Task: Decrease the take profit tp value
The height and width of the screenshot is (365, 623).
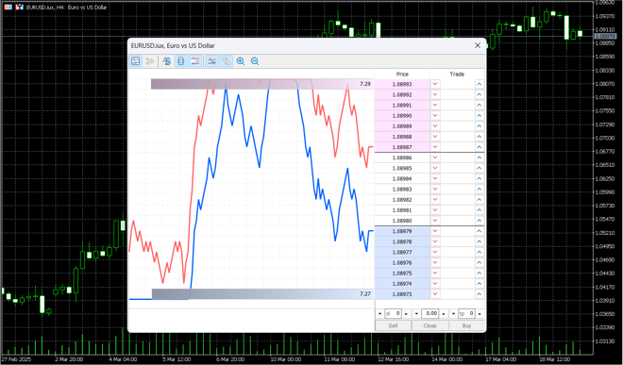Action: click(453, 314)
